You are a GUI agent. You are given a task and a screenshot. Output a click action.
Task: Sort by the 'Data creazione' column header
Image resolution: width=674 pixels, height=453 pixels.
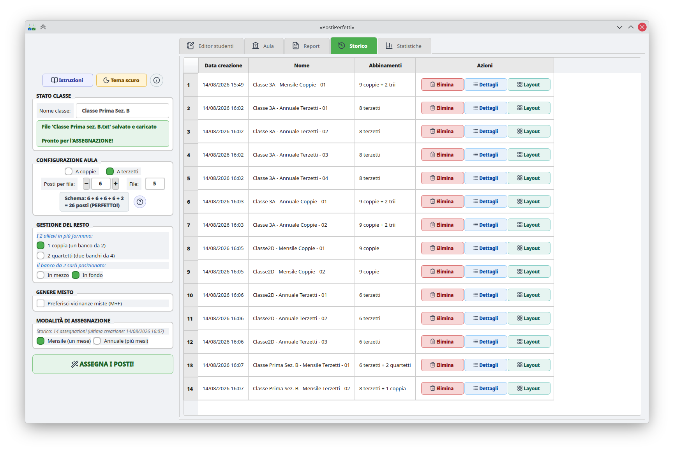pos(224,65)
